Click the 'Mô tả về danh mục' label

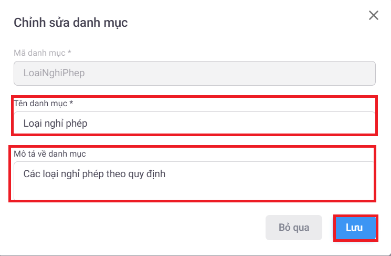[x=49, y=153]
